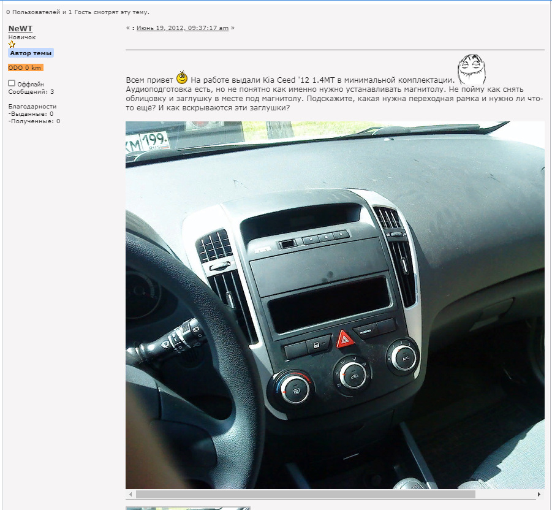
Task: Click the Автор темы badge
Action: [31, 53]
